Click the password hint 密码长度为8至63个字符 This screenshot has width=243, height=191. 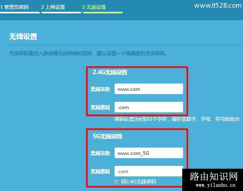click(x=141, y=119)
